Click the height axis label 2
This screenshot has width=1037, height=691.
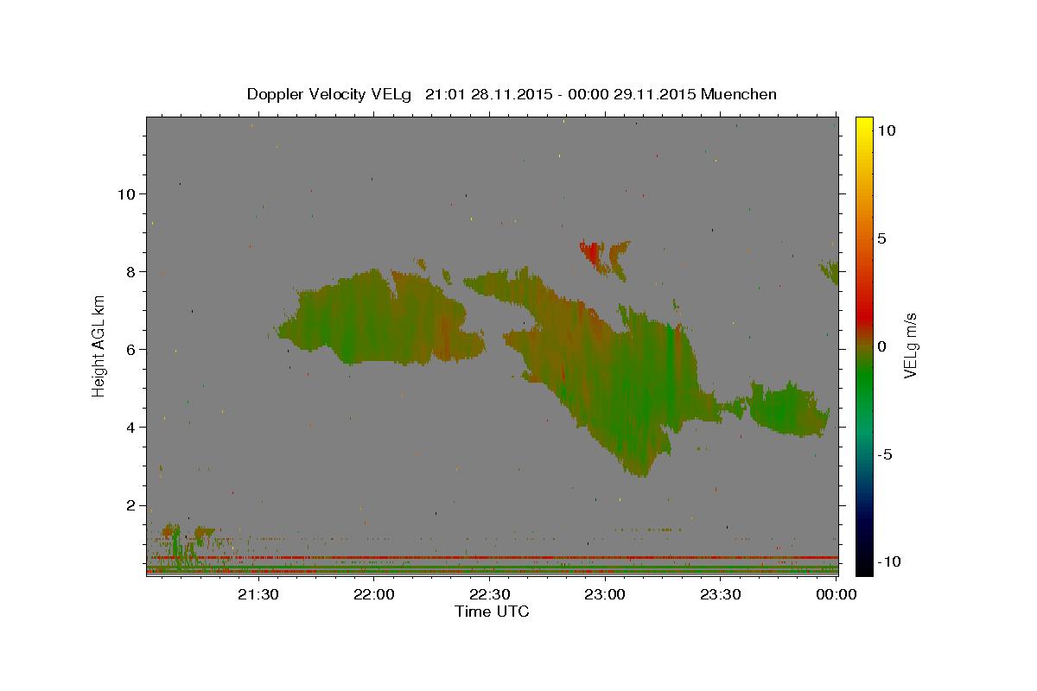pos(130,505)
